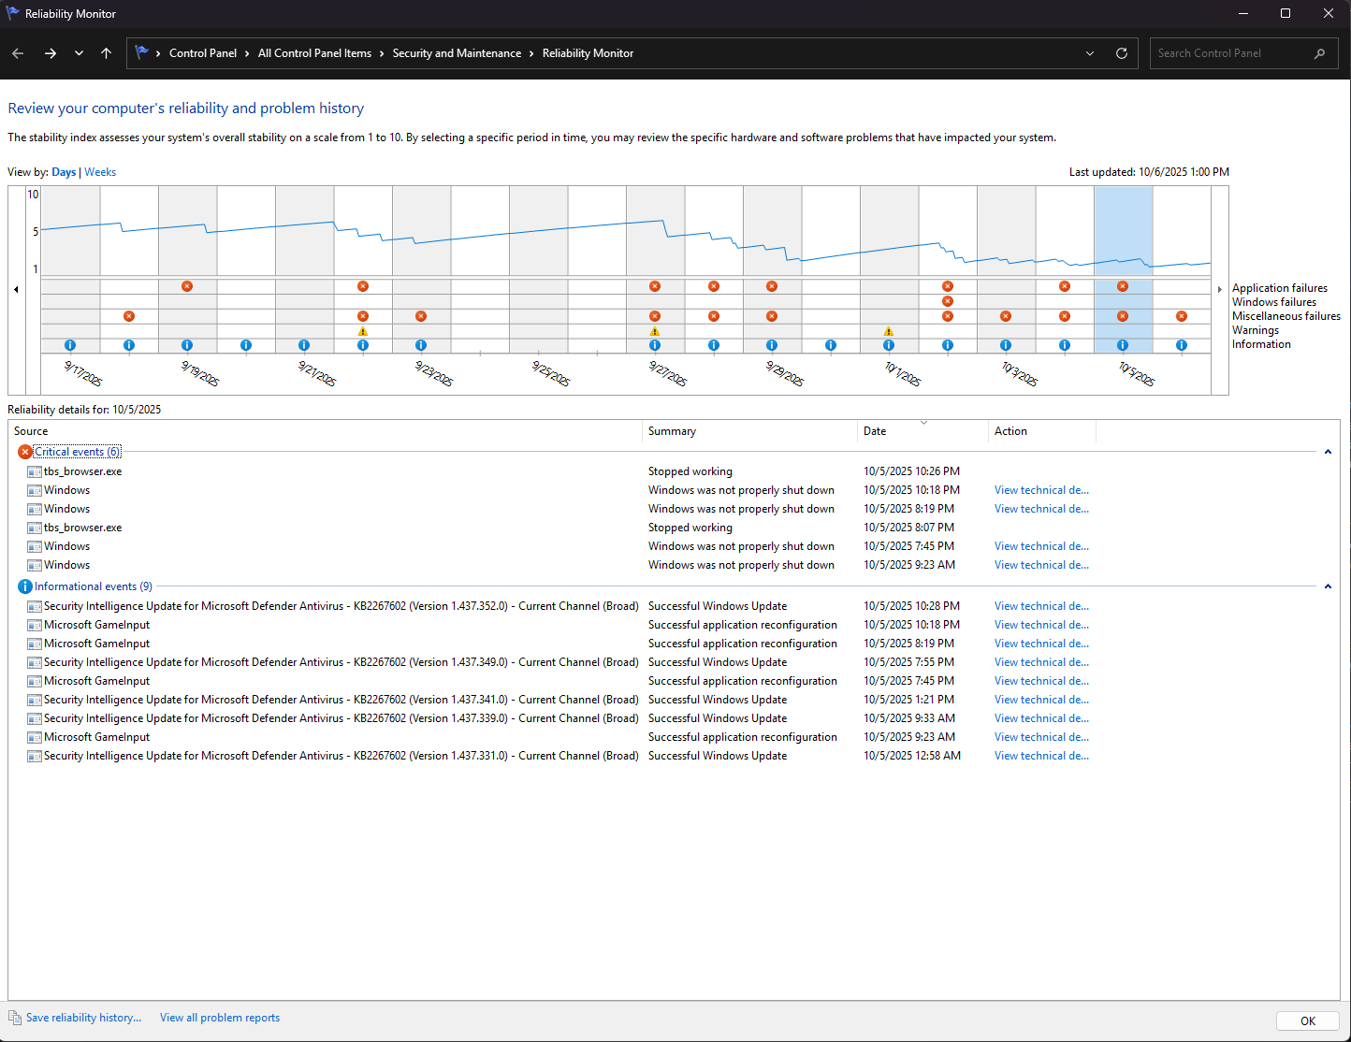
Task: Switch the chart view to Days
Action: click(x=64, y=172)
